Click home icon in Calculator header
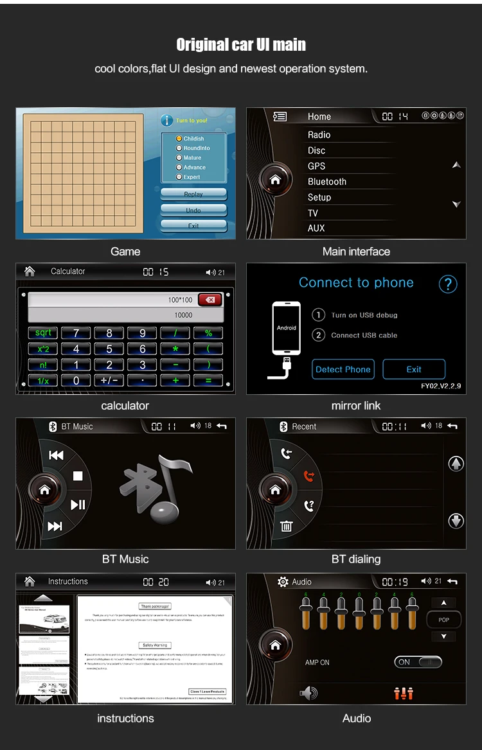This screenshot has height=750, width=482. pos(30,271)
